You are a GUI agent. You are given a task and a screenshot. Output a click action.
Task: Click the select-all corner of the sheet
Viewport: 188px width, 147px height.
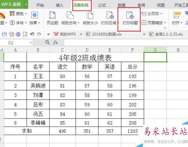(x=2, y=50)
